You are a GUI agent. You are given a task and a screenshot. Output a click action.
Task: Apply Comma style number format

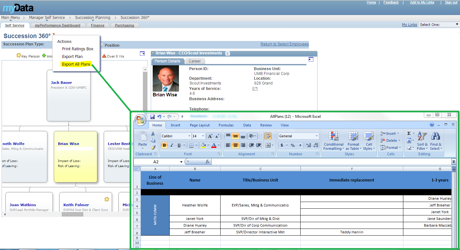coord(300,145)
